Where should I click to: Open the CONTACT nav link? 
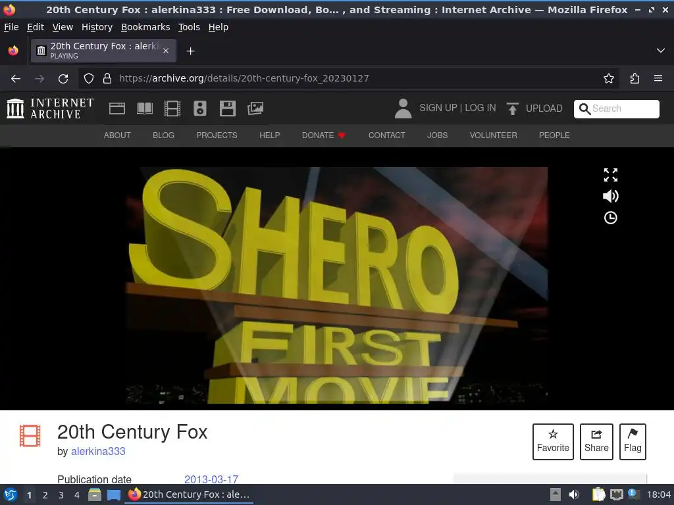[386, 135]
